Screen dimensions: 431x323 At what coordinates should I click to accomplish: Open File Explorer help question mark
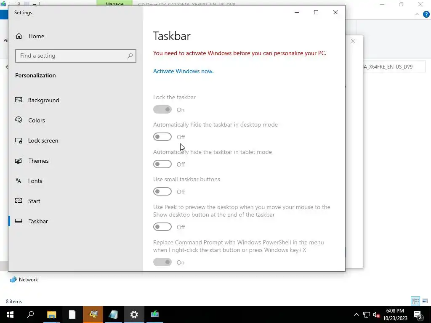click(x=426, y=14)
